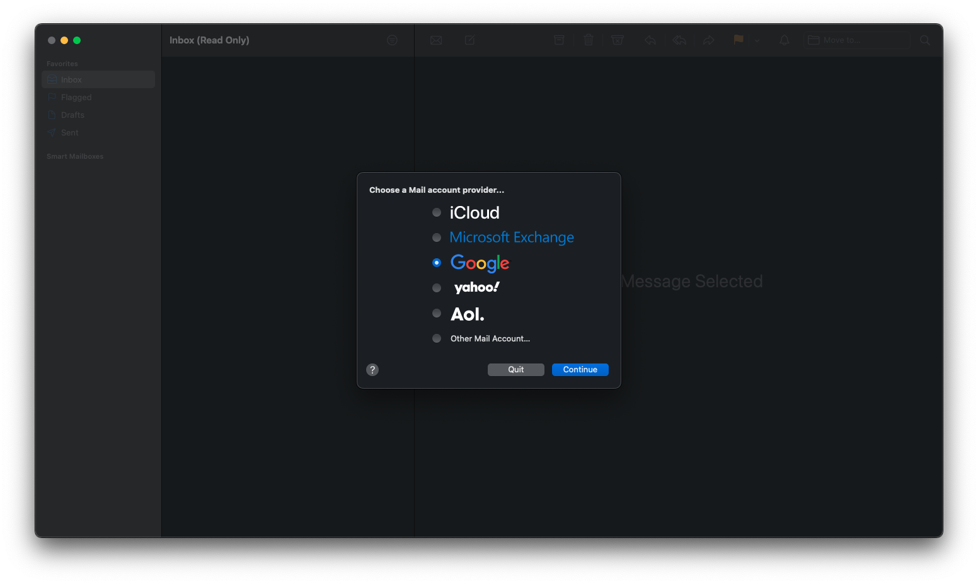Click the Inbox (Read Only) title
Viewport: 978px width, 584px height.
tap(209, 40)
